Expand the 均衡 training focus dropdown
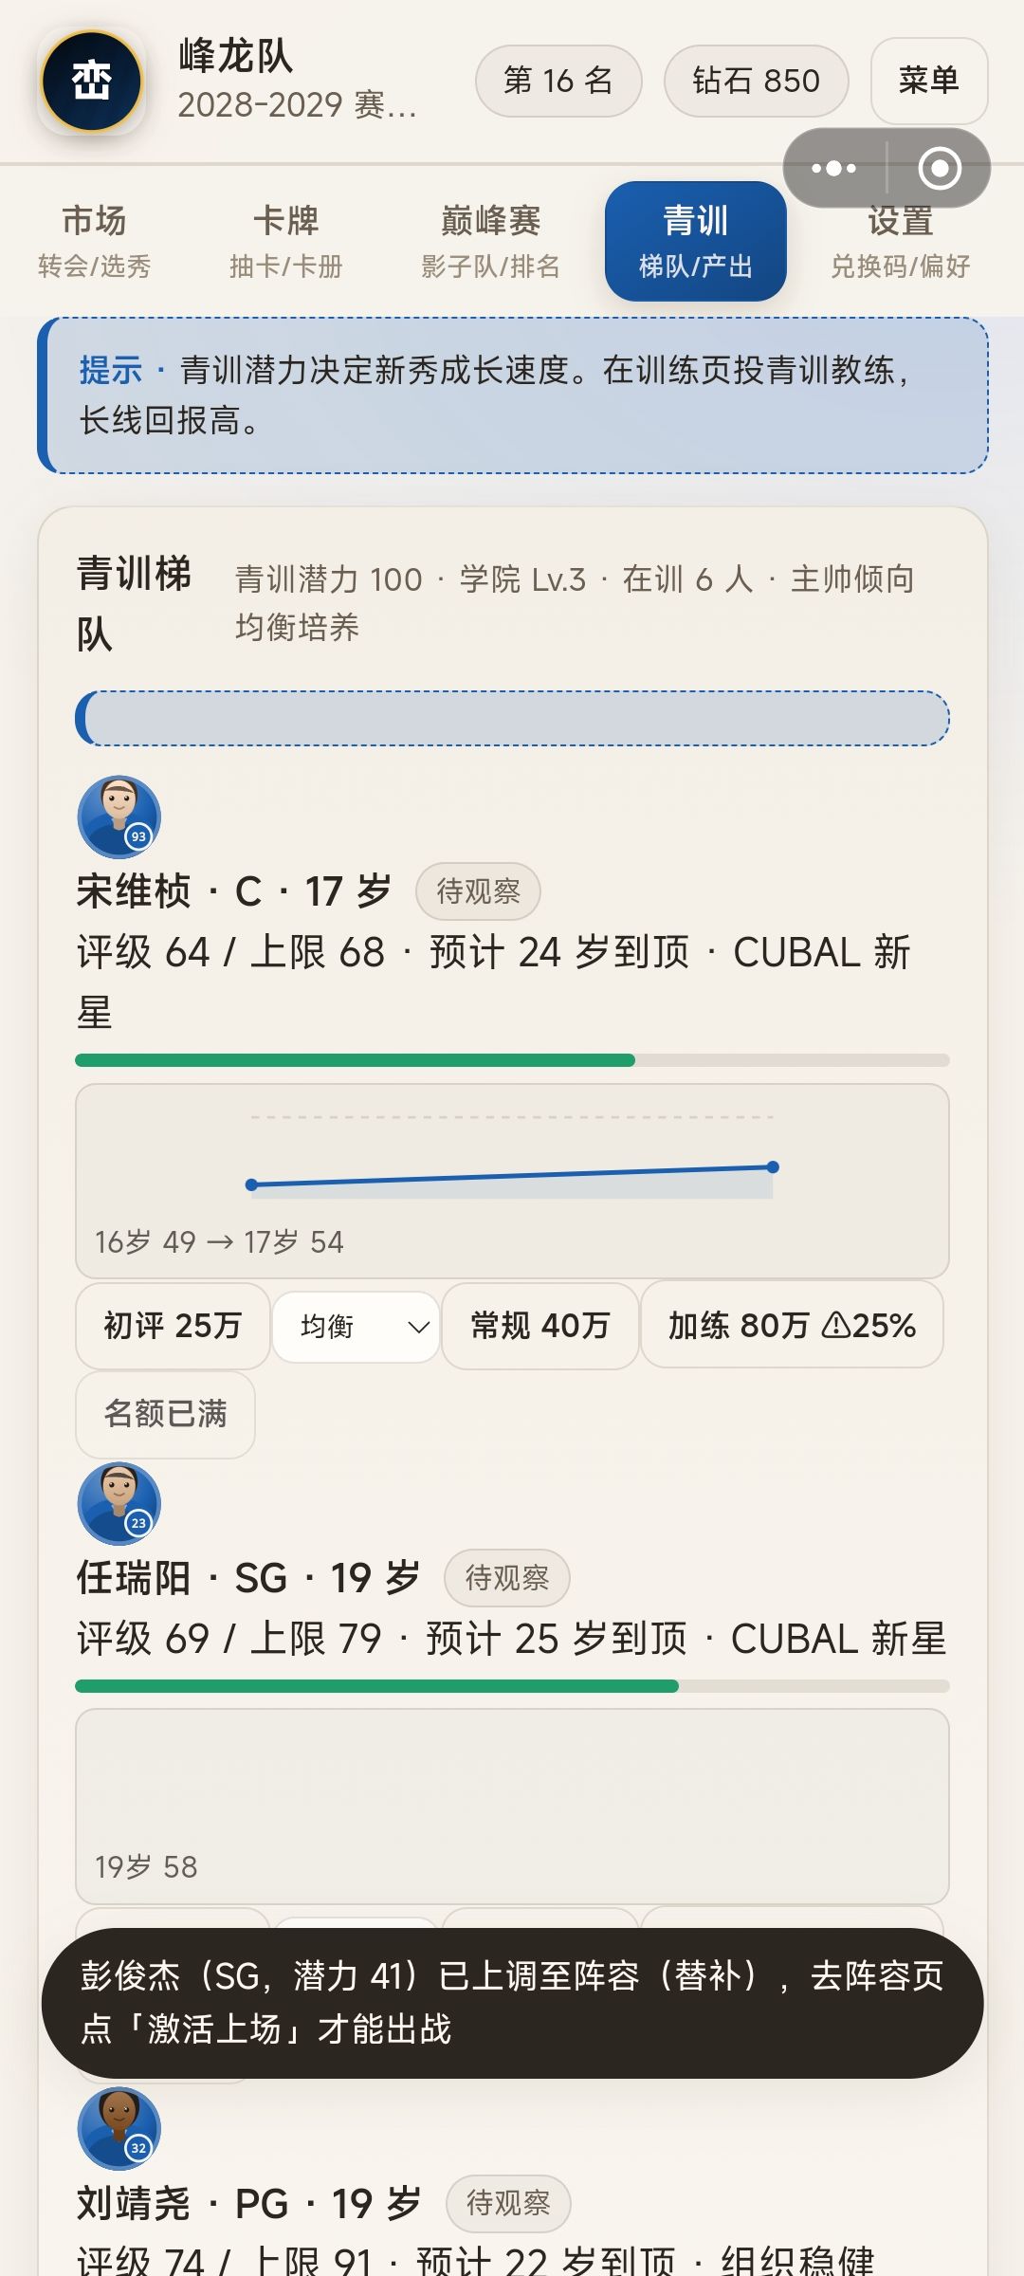 click(x=356, y=1326)
